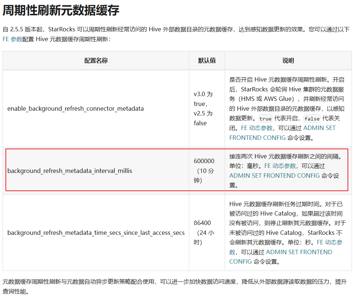The image size is (353, 300).
Task: Open the FE 参数 link in the intro paragraph
Action: (12, 39)
